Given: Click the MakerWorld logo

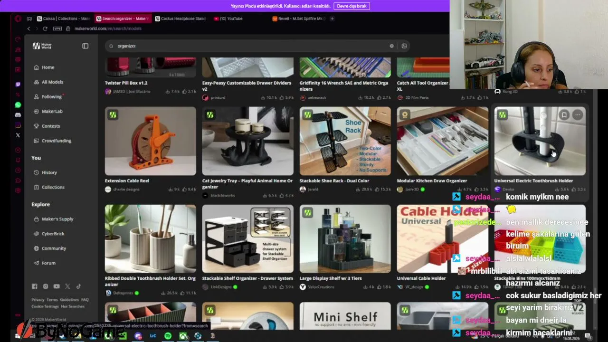Looking at the screenshot, I should click(x=42, y=46).
